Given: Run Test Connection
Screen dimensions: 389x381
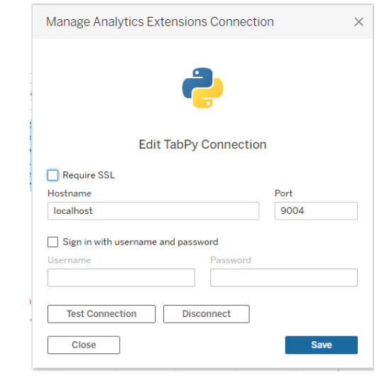Looking at the screenshot, I should coord(102,314).
